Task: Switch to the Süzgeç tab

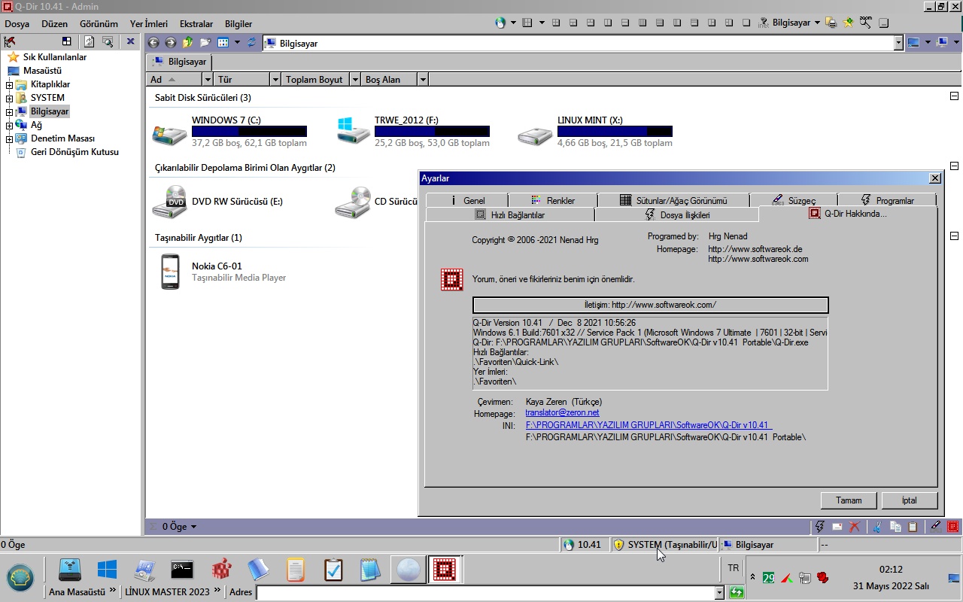Action: point(794,200)
